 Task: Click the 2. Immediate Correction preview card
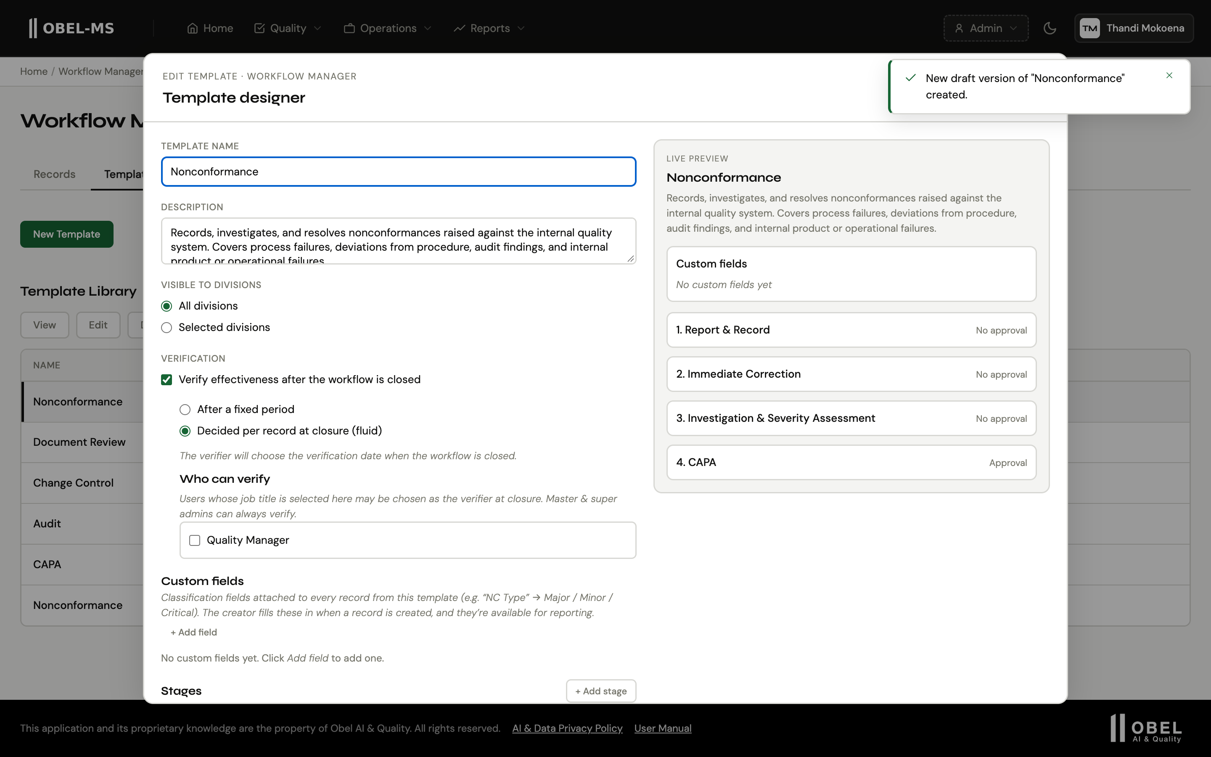(851, 374)
